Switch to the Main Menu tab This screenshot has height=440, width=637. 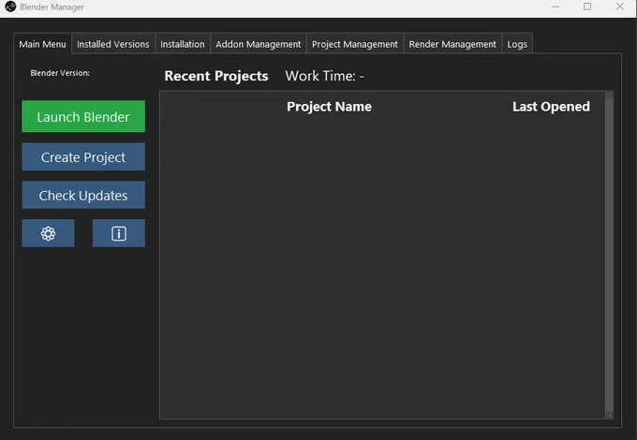[x=43, y=44]
